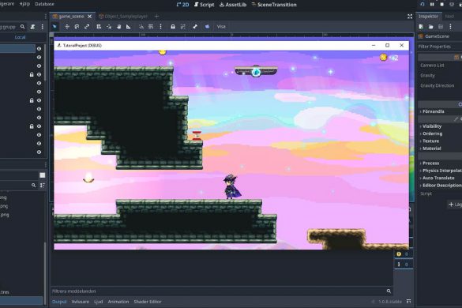The height and width of the screenshot is (308, 462).
Task: Activate the Rotate Mode tool icon
Action: (x=77, y=27)
